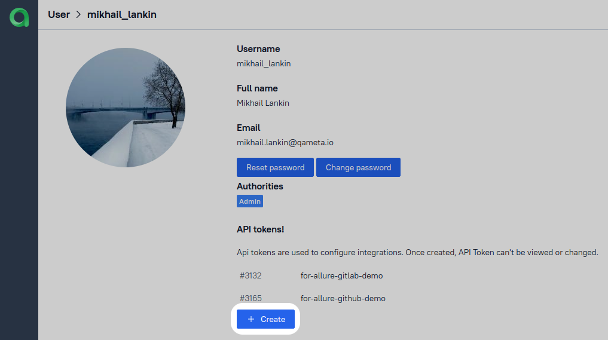Click the Email field label

pos(248,128)
